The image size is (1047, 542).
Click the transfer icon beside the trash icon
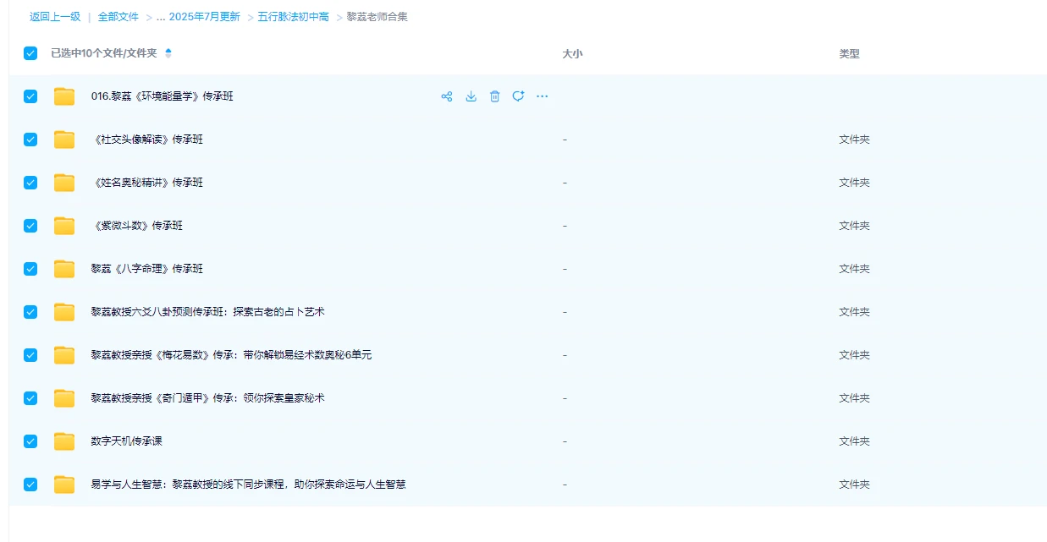518,96
